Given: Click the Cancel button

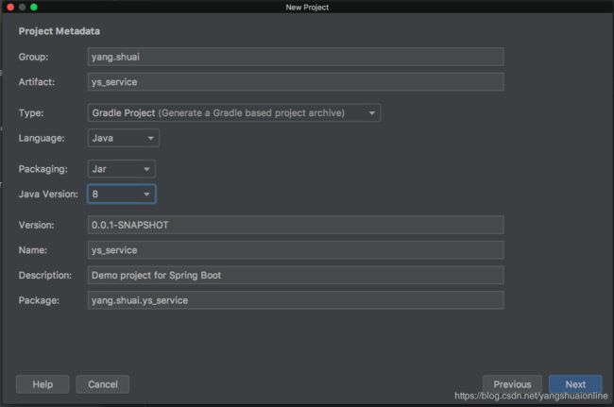Looking at the screenshot, I should (x=103, y=384).
